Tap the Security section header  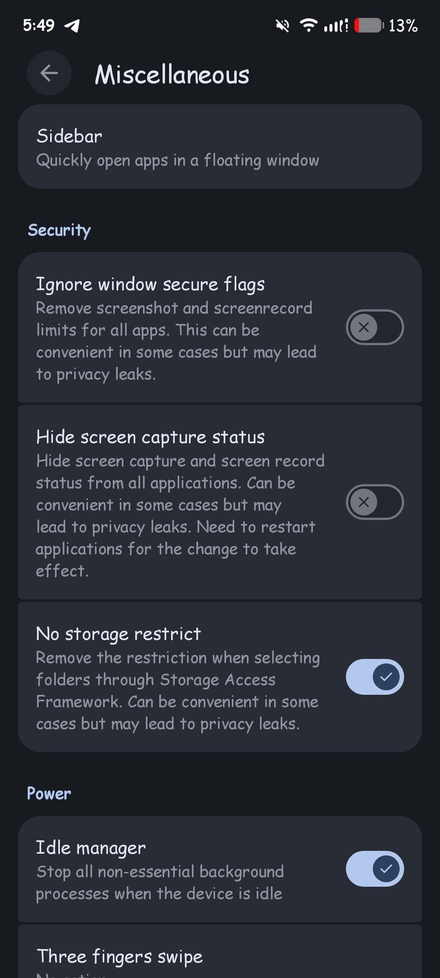point(59,230)
